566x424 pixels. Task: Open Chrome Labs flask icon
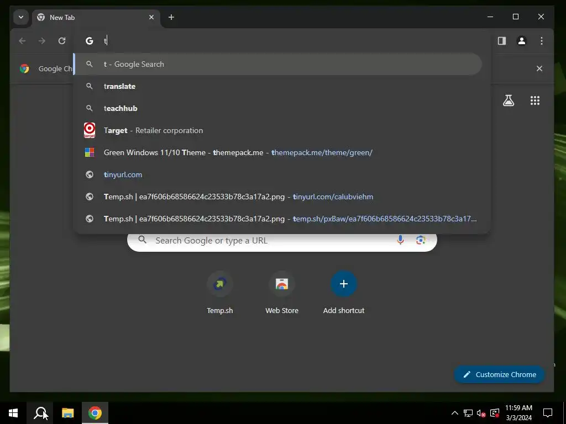click(x=509, y=100)
